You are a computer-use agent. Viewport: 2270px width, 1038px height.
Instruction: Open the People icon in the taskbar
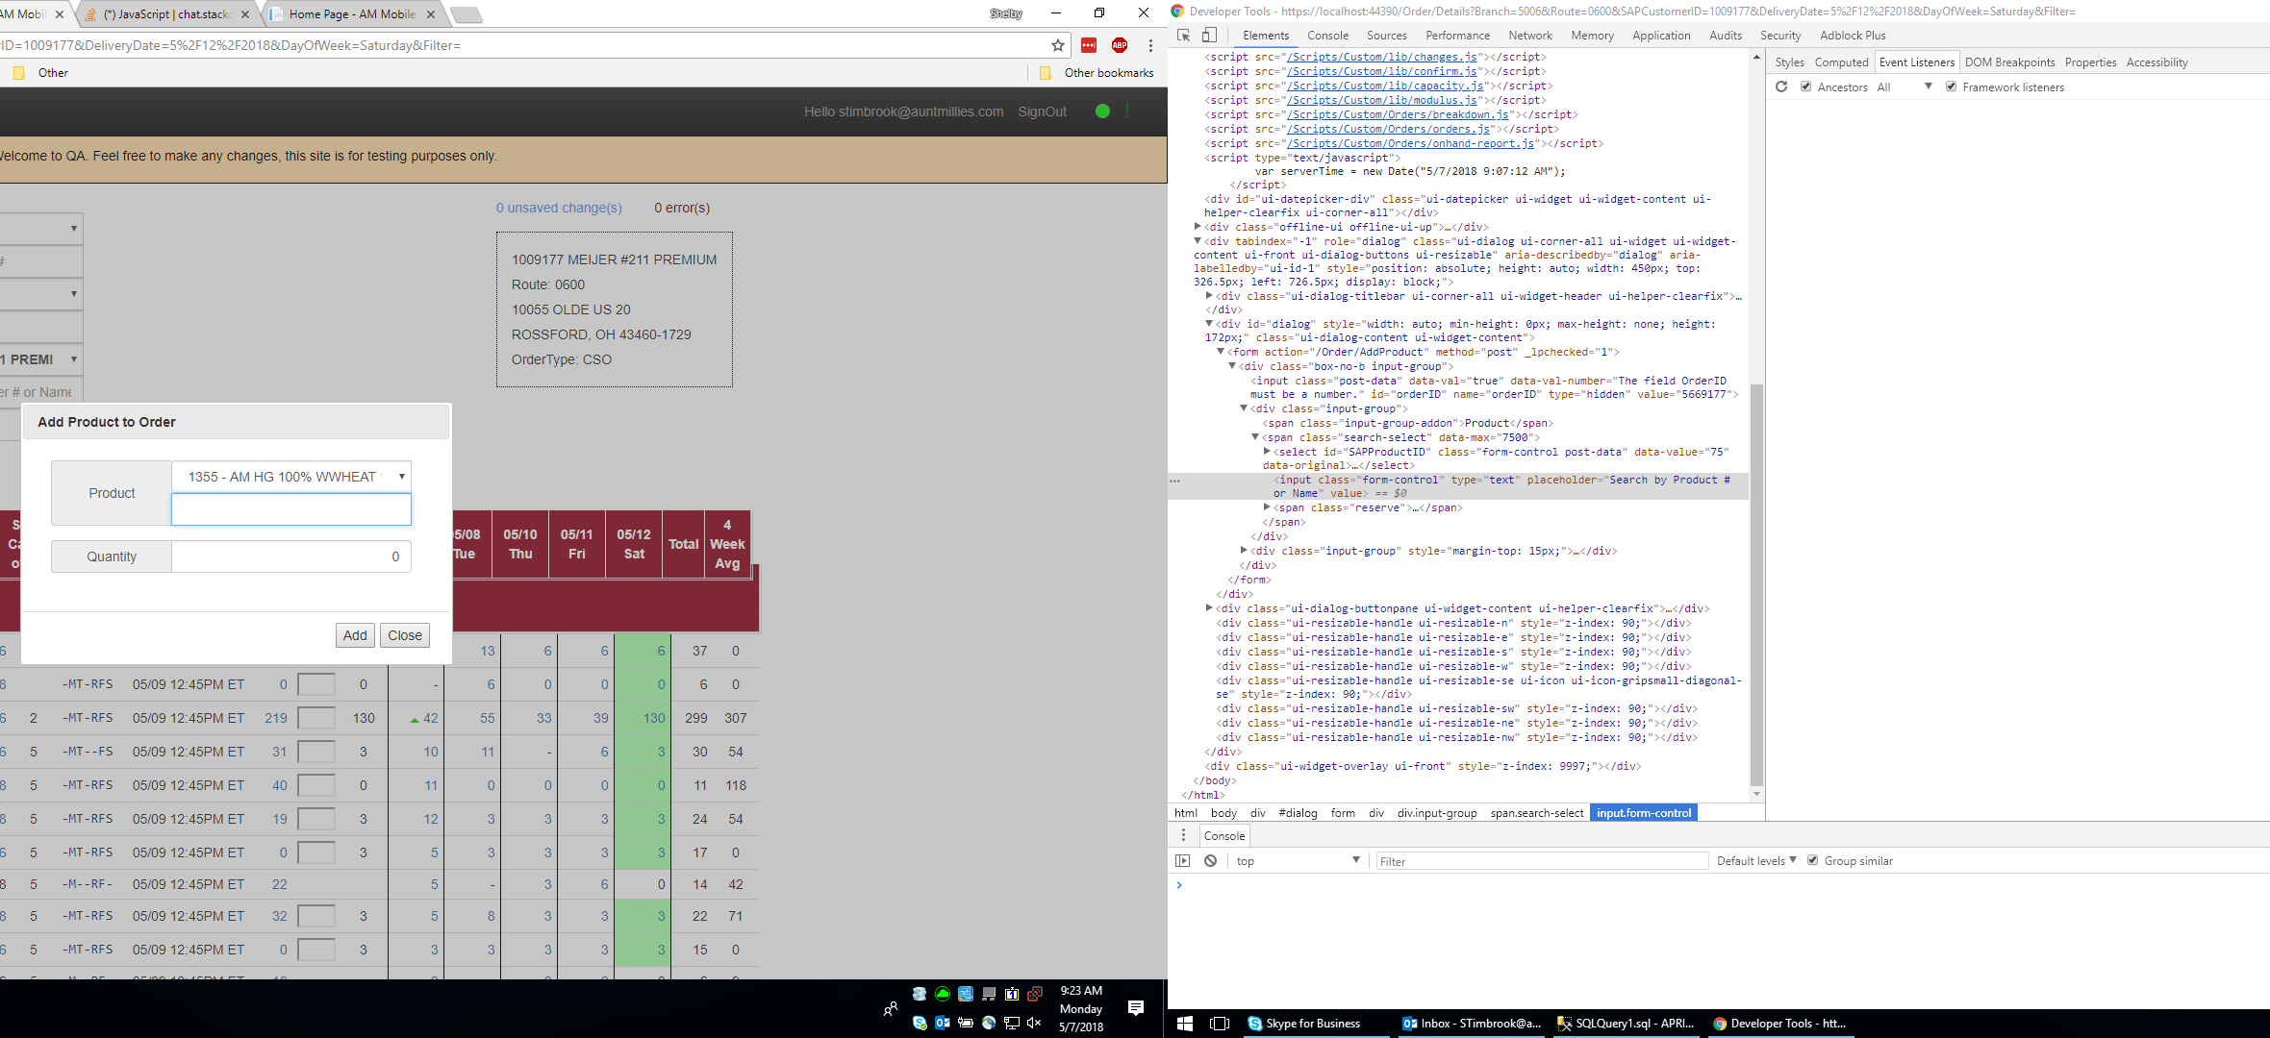(891, 1008)
